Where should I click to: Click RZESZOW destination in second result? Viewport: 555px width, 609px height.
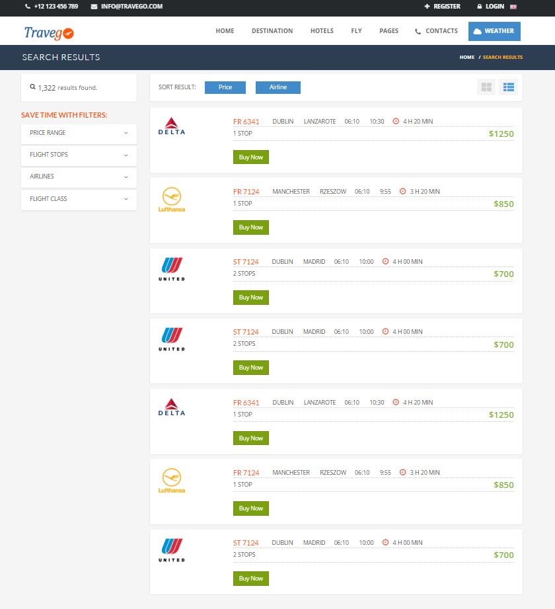(333, 192)
